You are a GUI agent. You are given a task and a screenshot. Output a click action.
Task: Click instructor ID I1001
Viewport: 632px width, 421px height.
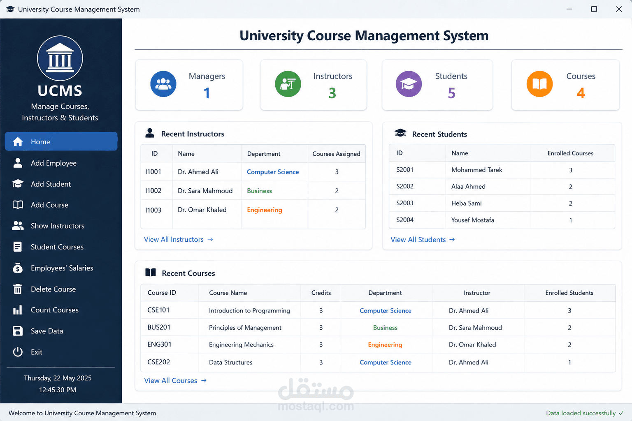[153, 172]
